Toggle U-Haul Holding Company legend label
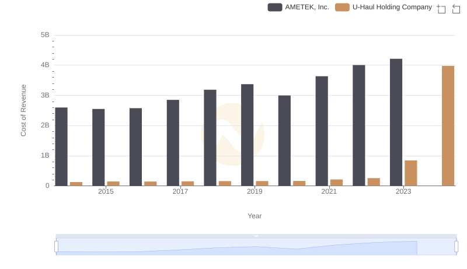Image resolution: width=467 pixels, height=269 pixels. (392, 8)
